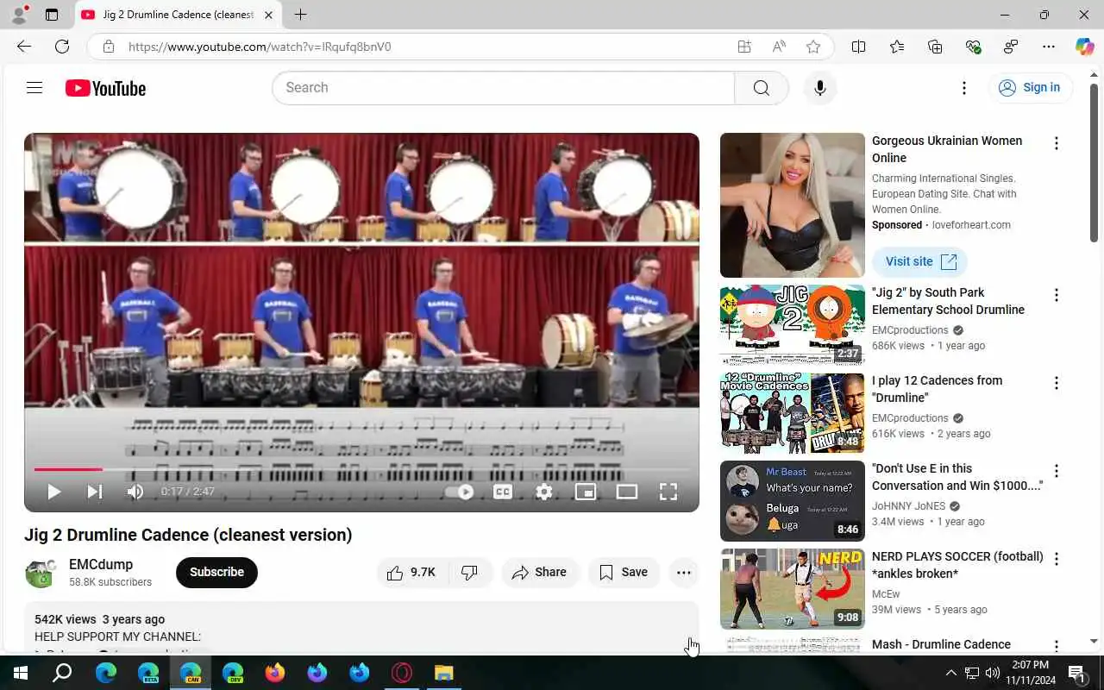Show hidden system tray icons
1104x690 pixels.
(950, 673)
